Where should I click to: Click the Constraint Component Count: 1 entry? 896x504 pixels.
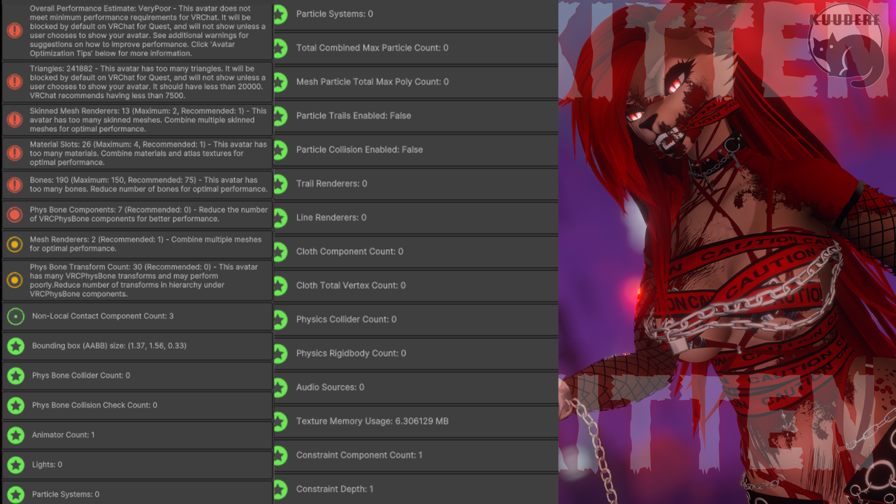click(359, 455)
